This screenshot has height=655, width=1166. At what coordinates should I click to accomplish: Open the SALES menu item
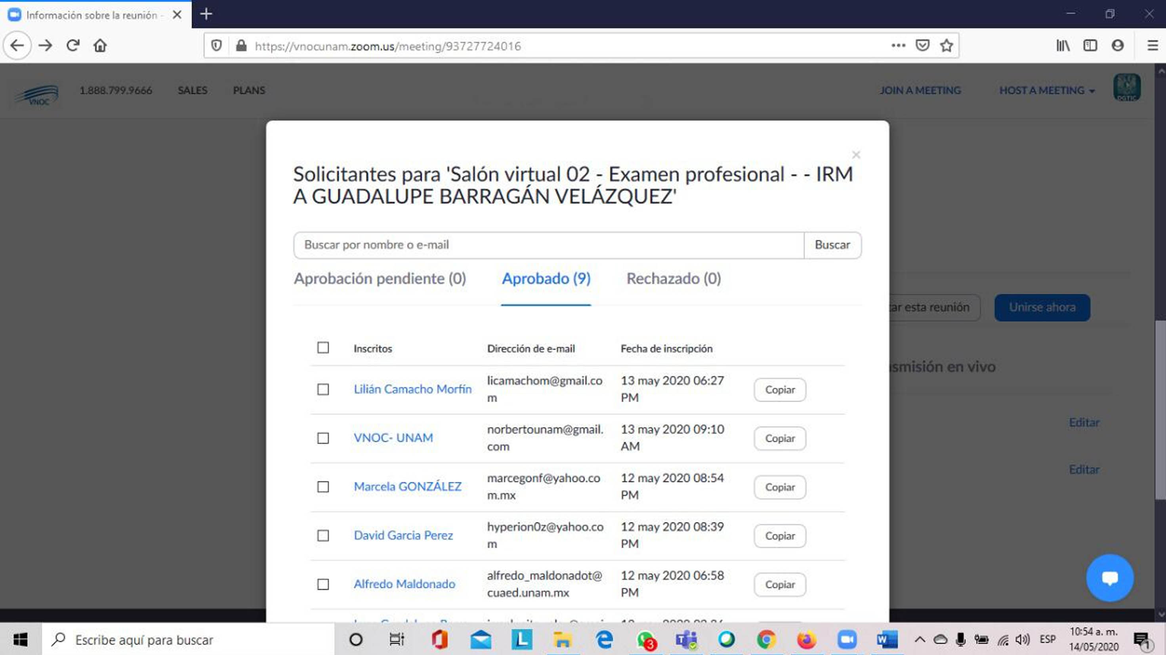click(193, 90)
